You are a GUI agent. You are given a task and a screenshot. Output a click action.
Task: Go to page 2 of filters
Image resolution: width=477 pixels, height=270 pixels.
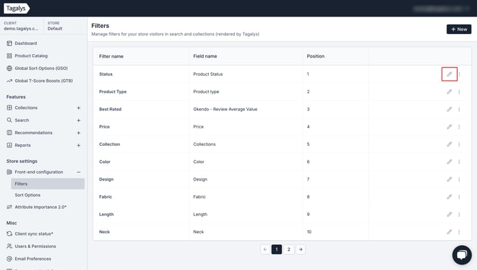point(288,250)
